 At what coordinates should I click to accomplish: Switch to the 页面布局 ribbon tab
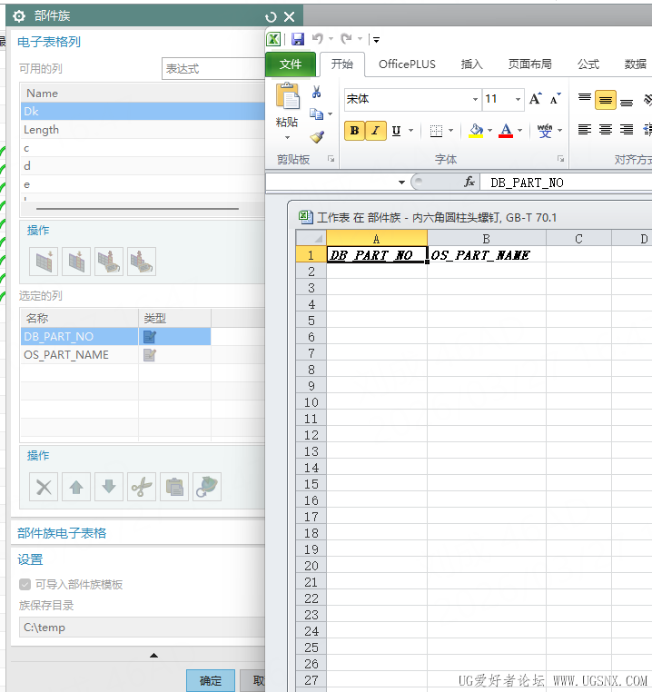pyautogui.click(x=529, y=64)
